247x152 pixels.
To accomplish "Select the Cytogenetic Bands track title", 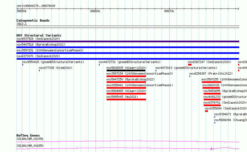I will [33, 20].
